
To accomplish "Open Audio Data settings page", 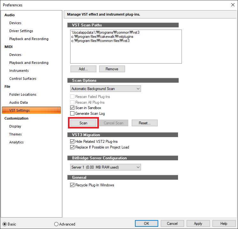I will tap(19, 102).
